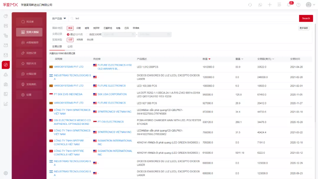Viewport: 318px width, 179px height.
Task: Choose the 采购商 trade type option
Action: (79, 40)
